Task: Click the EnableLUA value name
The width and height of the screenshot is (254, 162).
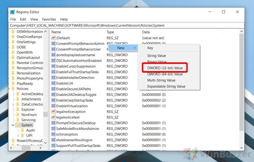Action: tap(65, 83)
